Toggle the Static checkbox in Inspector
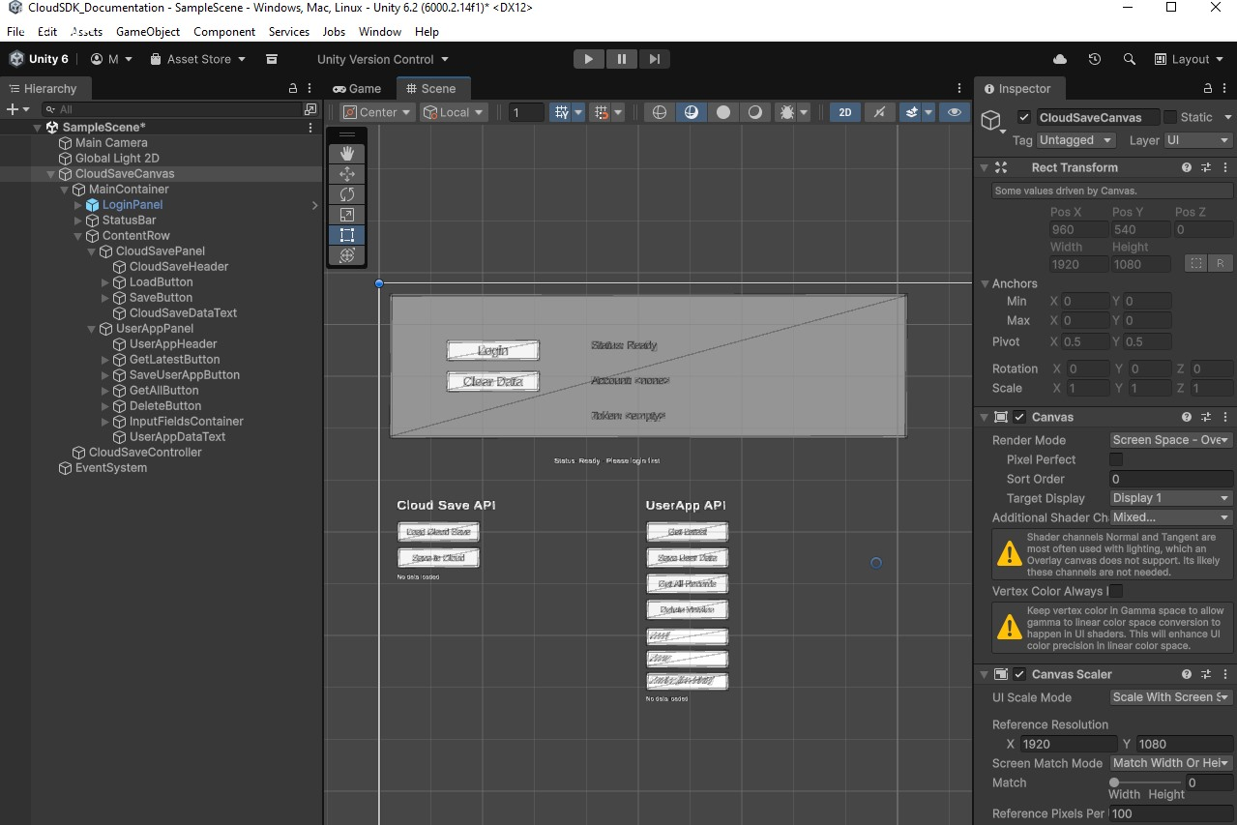1237x825 pixels. 1170,117
